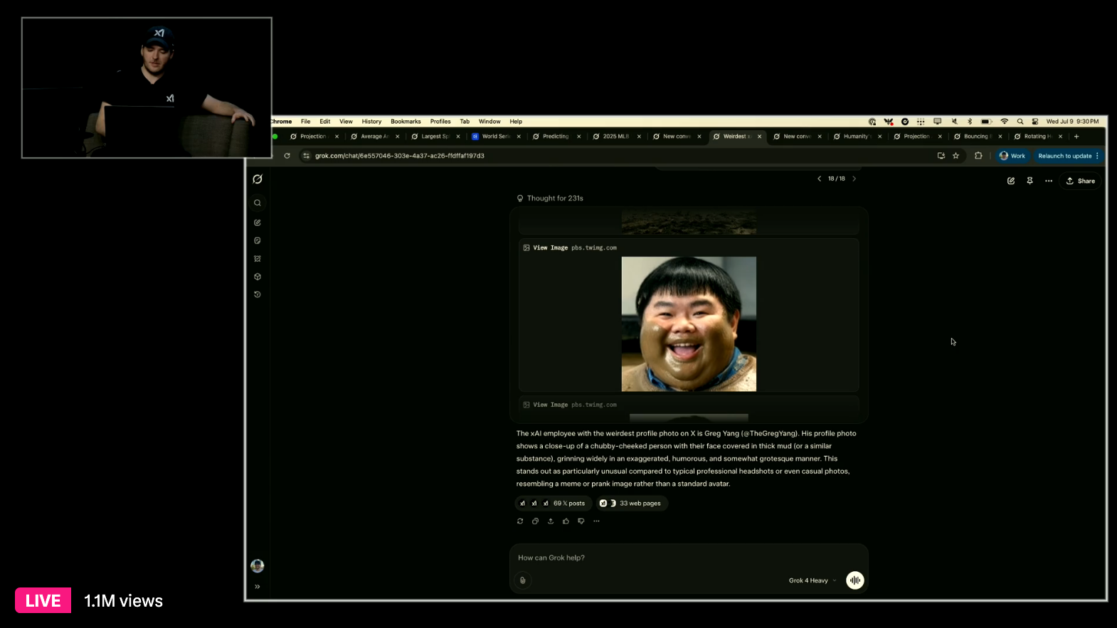Open a new browser tab with plus
Image resolution: width=1117 pixels, height=628 pixels.
coord(1076,137)
